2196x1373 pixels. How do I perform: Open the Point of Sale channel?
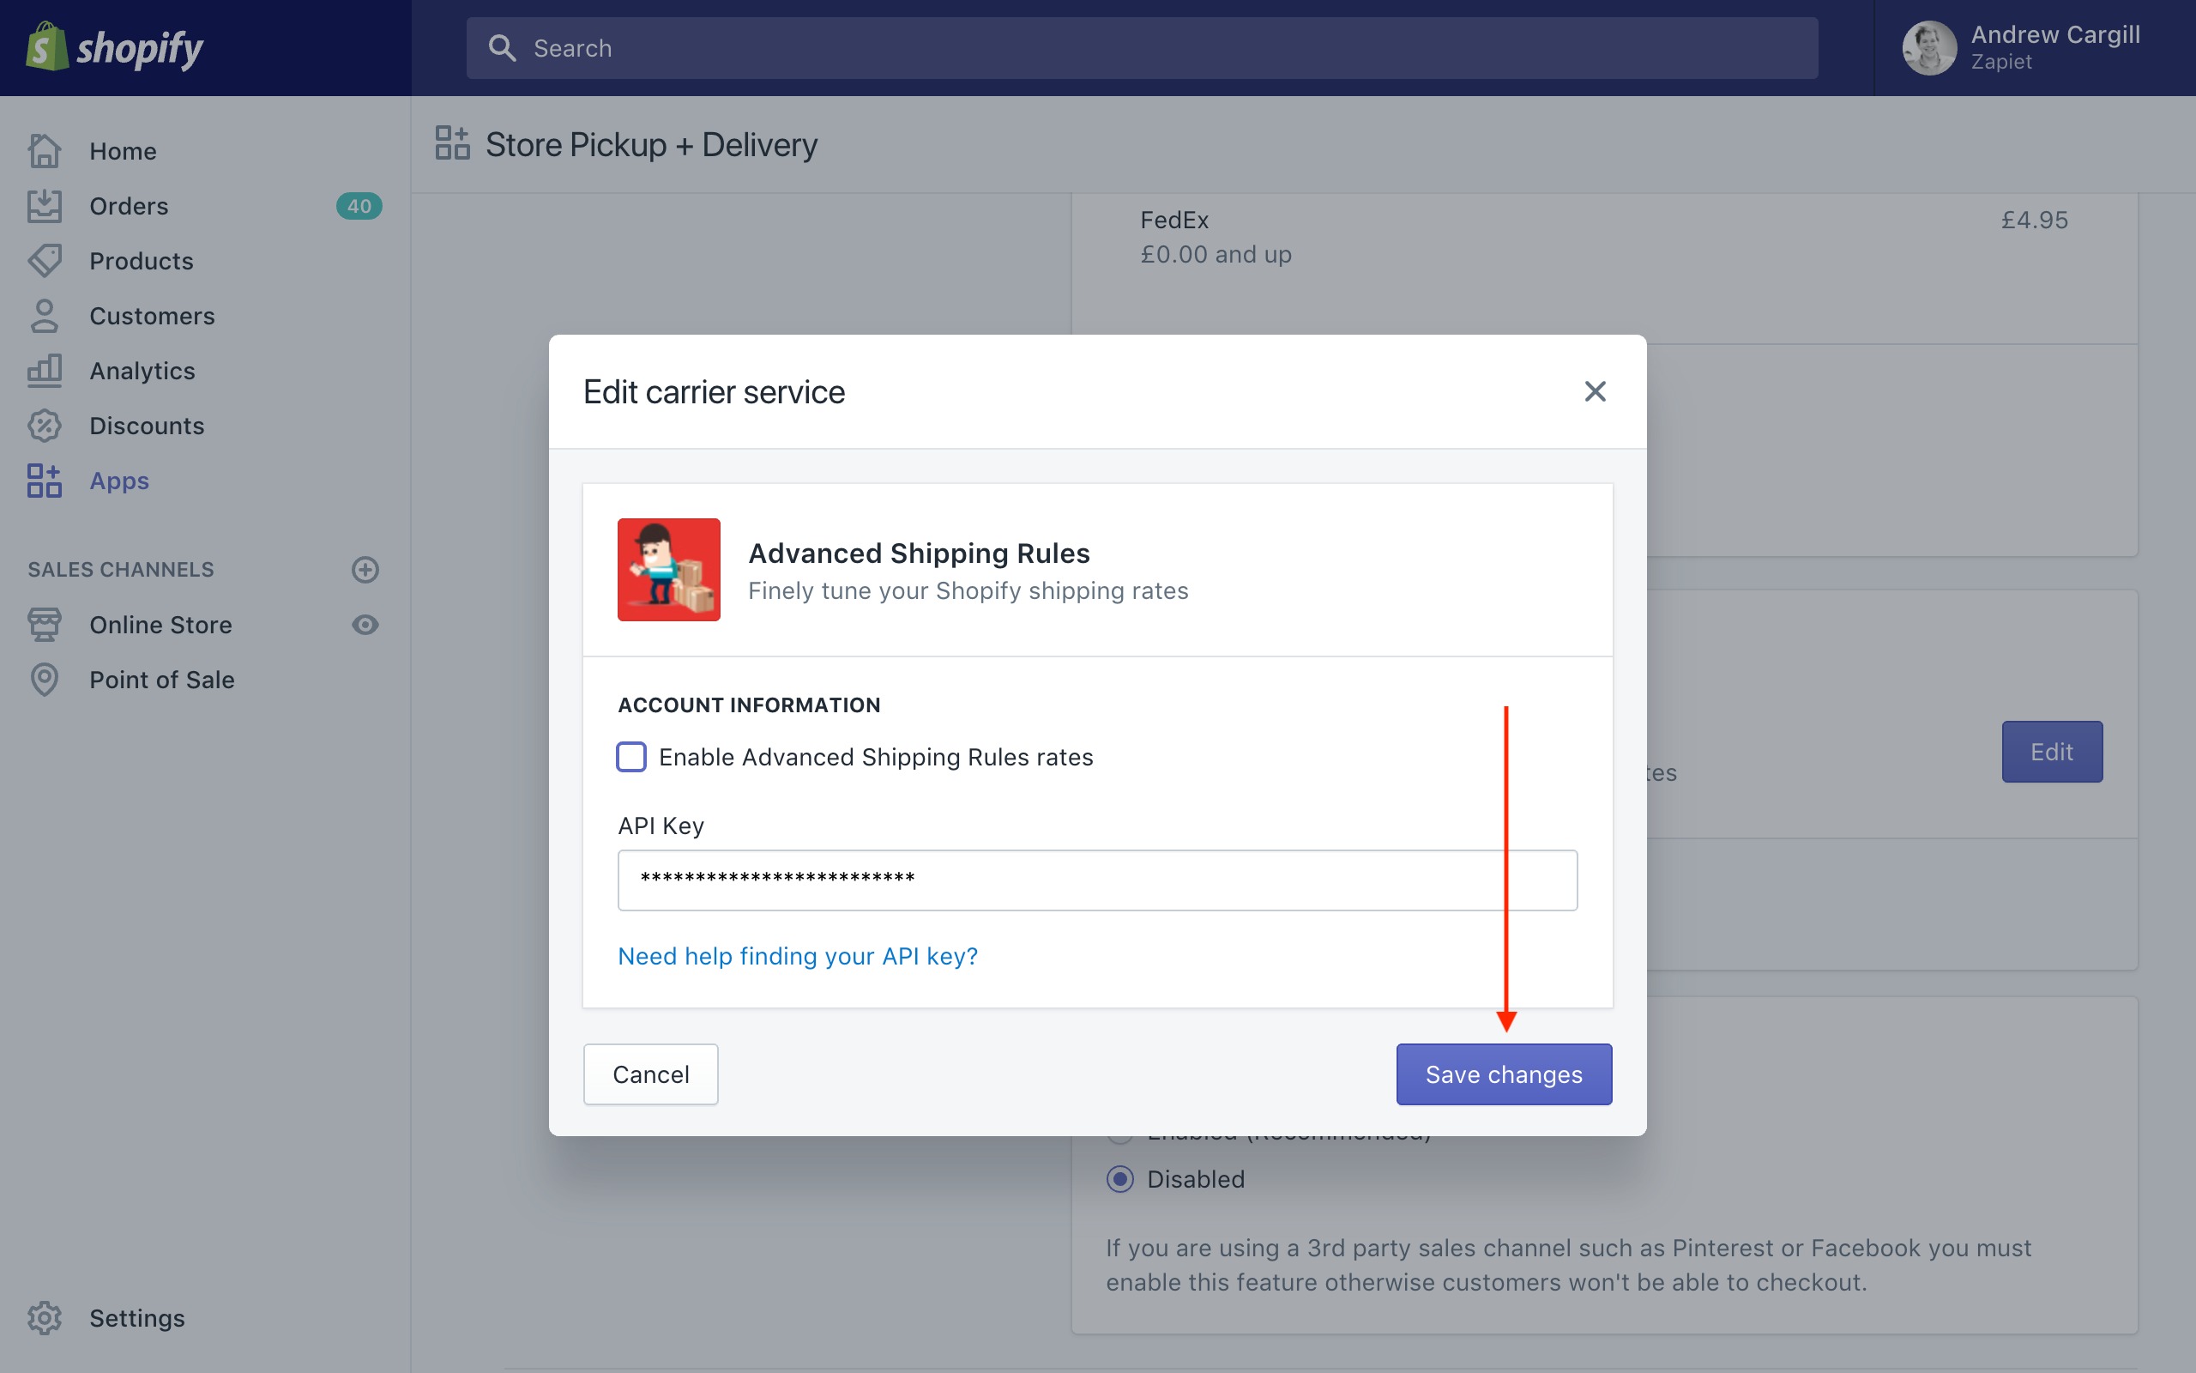point(161,680)
